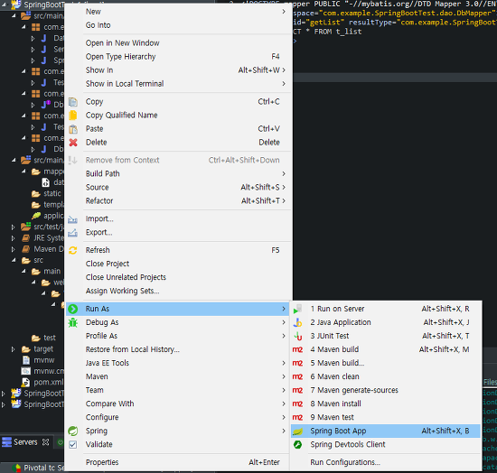Choose Open Type Hierarchy

click(177, 57)
